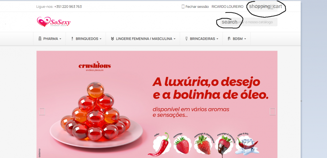Click the SoSexy heart logo
This screenshot has width=327, height=158.
[x=54, y=22]
